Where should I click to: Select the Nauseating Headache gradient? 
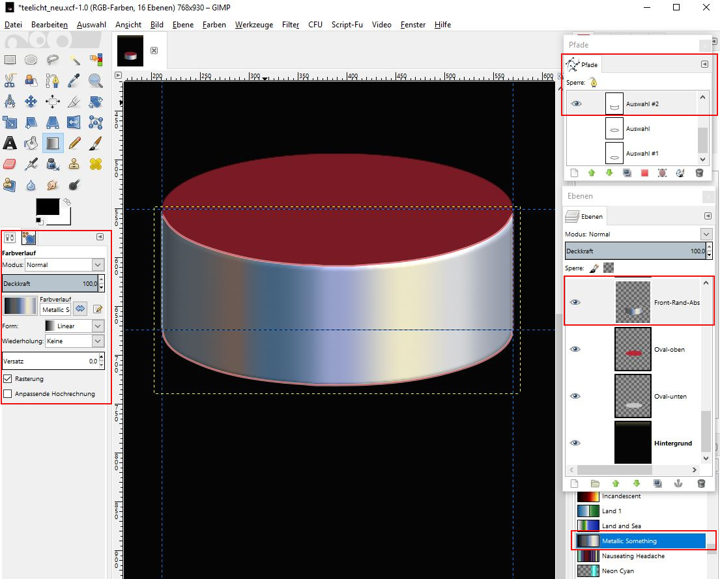pyautogui.click(x=632, y=556)
